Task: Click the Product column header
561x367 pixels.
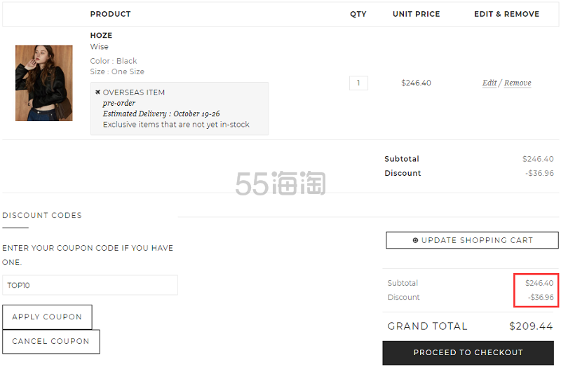Action: [x=110, y=14]
